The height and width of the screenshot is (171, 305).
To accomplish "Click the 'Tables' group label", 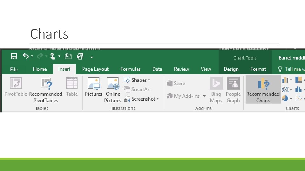I will click(x=42, y=108).
